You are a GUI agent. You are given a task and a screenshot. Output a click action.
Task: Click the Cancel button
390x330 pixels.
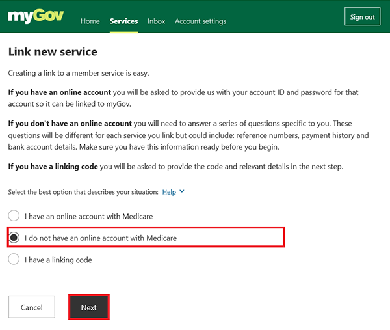(x=32, y=307)
